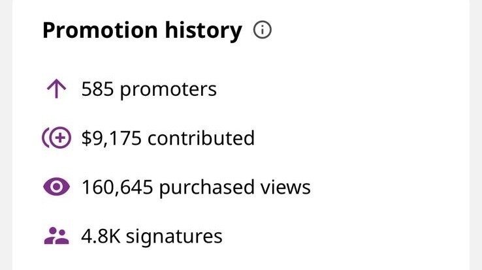The width and height of the screenshot is (482, 270).
Task: Select the Promotion history heading
Action: click(x=142, y=31)
